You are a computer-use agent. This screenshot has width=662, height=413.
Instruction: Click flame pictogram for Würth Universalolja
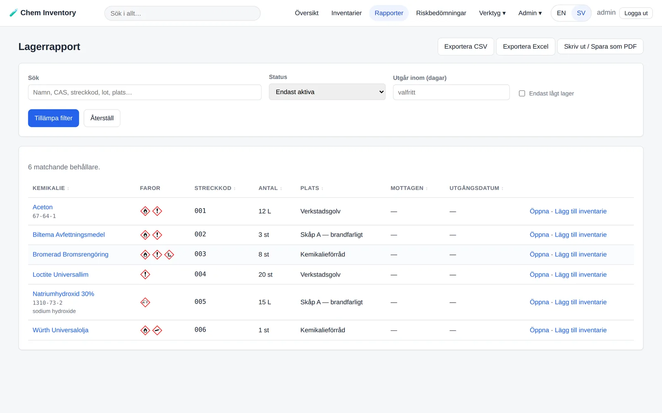(145, 330)
